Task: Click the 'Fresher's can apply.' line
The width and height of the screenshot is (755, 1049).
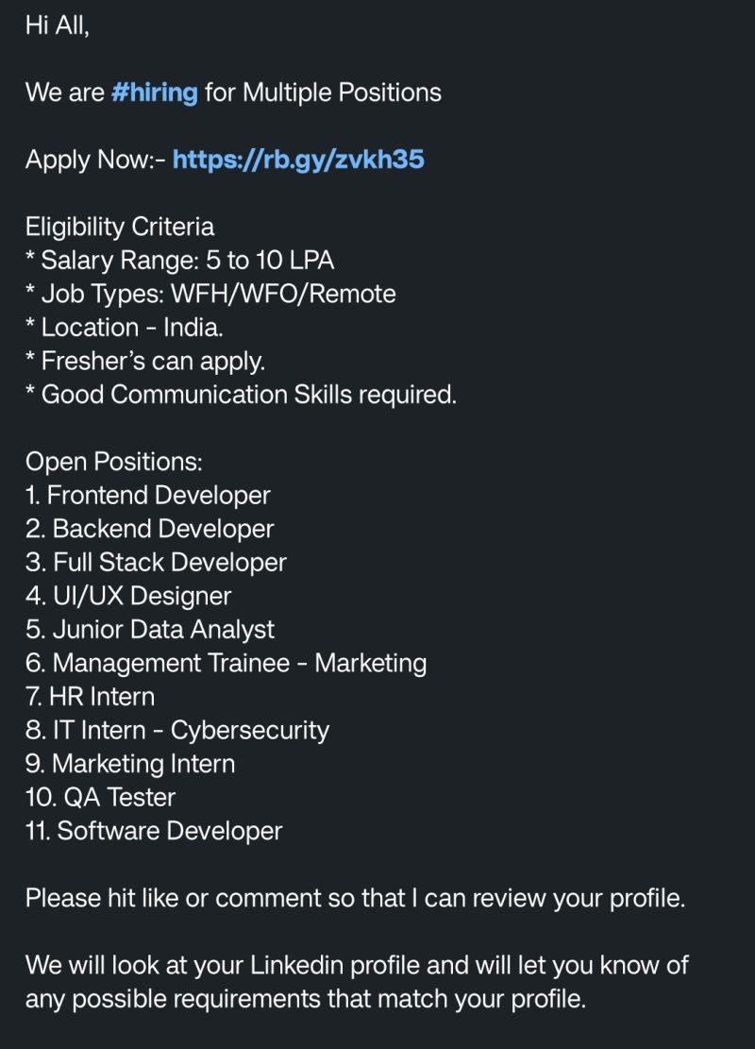Action: 145,362
